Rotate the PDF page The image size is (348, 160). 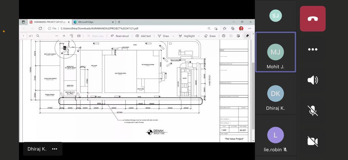pos(71,36)
